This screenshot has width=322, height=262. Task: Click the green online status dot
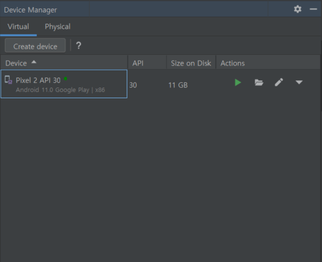65,79
